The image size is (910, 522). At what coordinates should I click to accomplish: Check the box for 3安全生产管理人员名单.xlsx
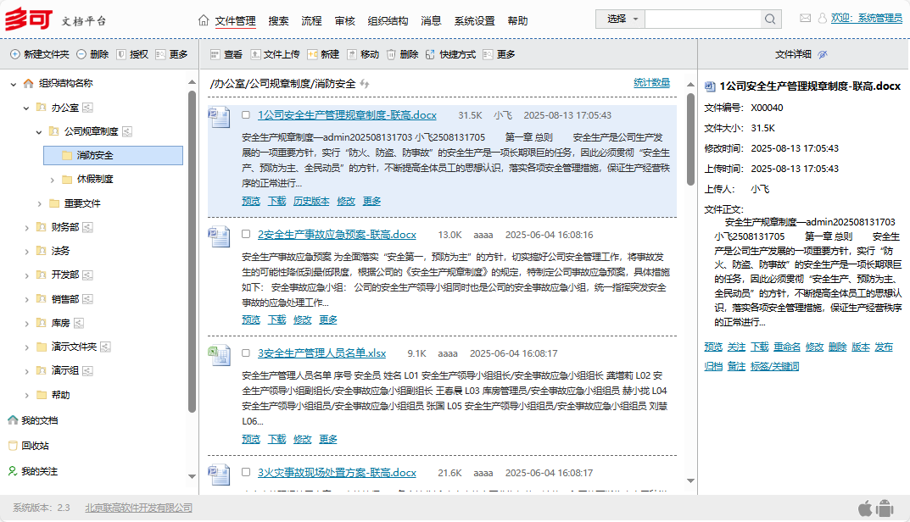click(246, 353)
